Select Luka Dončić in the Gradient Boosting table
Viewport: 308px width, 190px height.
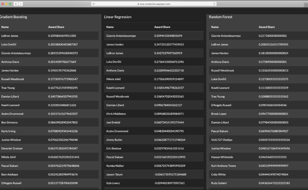coord(9,44)
